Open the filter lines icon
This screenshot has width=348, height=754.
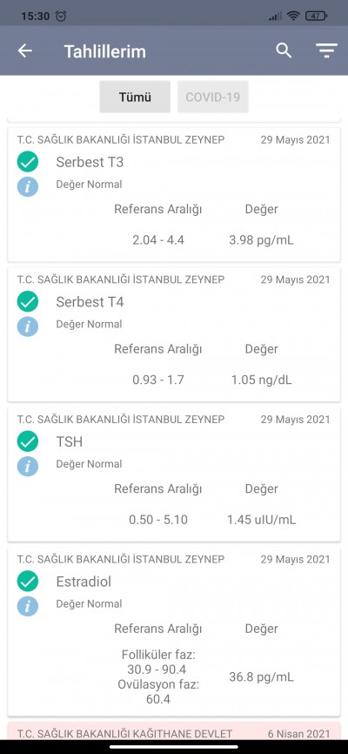(326, 50)
